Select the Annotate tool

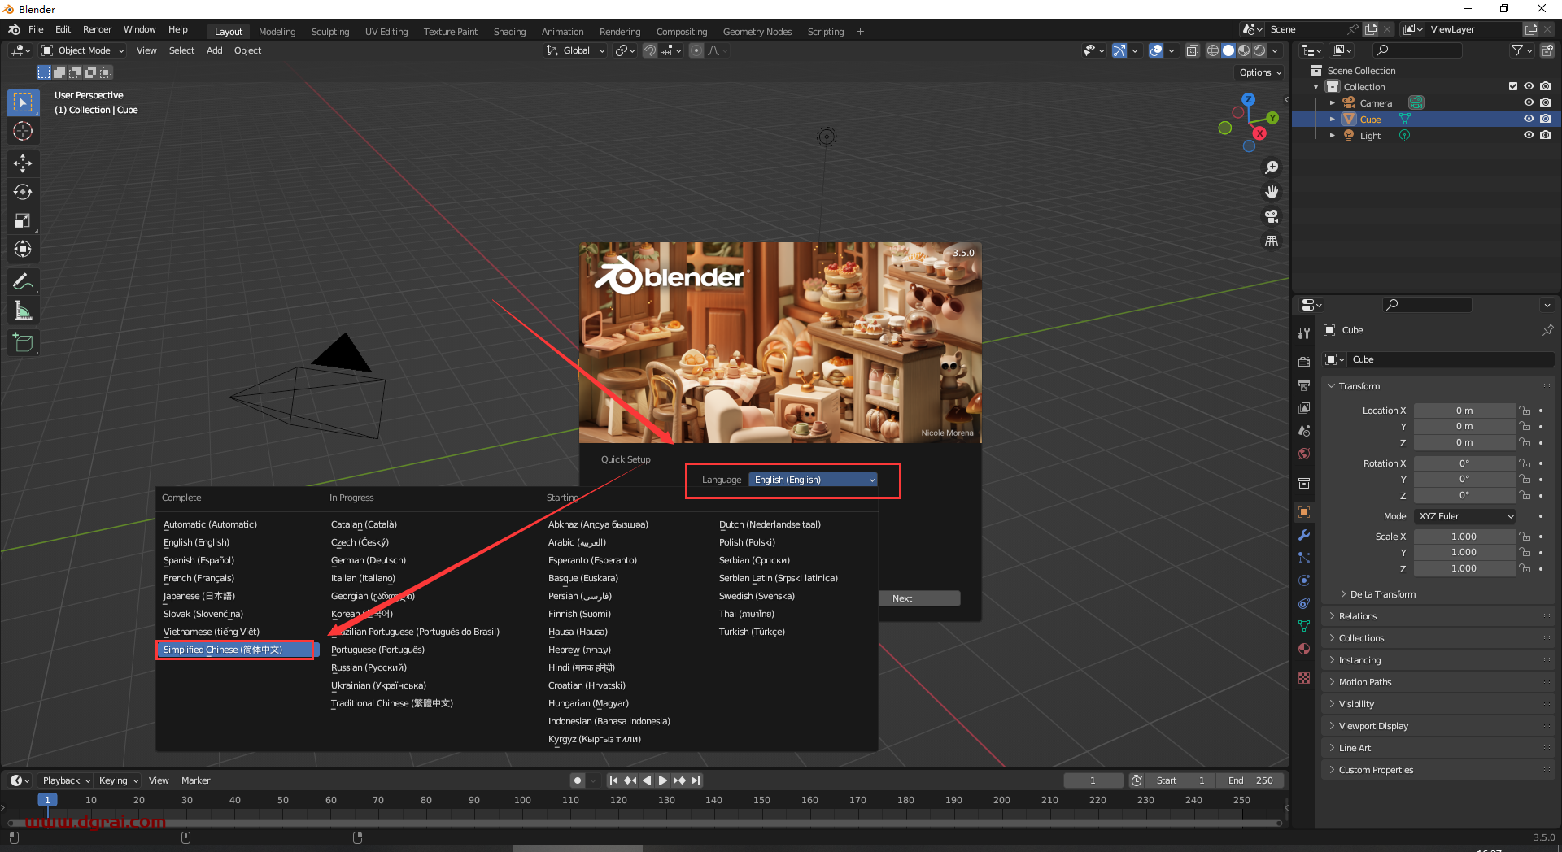[x=23, y=282]
